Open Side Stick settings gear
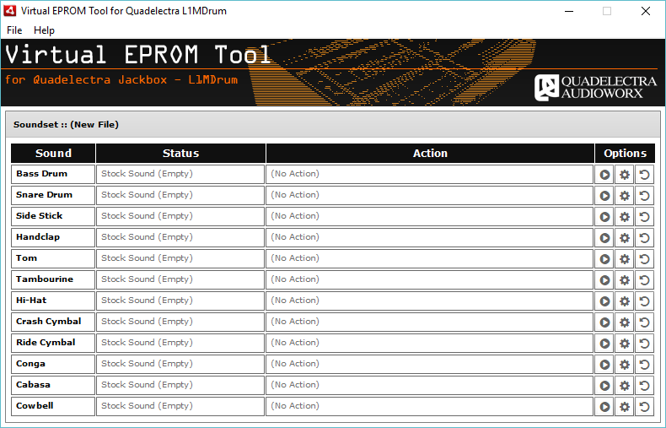666x428 pixels. 625,217
